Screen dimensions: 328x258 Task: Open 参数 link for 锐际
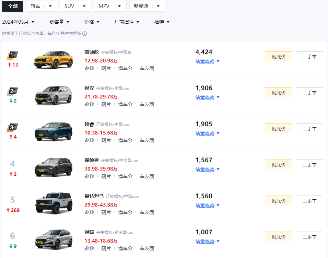click(89, 248)
